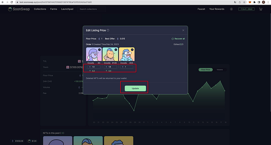Click the SoonSwap token $1.00 badge
Screen dimensions: 271x145
[32, 141]
